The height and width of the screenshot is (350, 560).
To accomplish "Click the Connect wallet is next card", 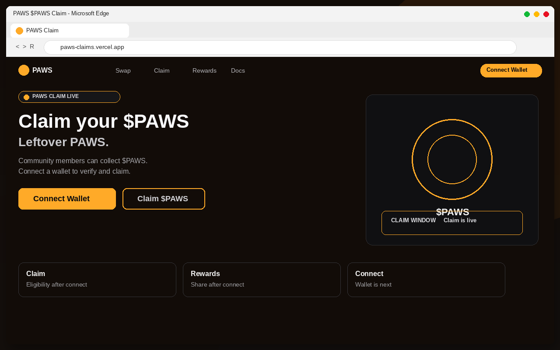I will [x=426, y=280].
